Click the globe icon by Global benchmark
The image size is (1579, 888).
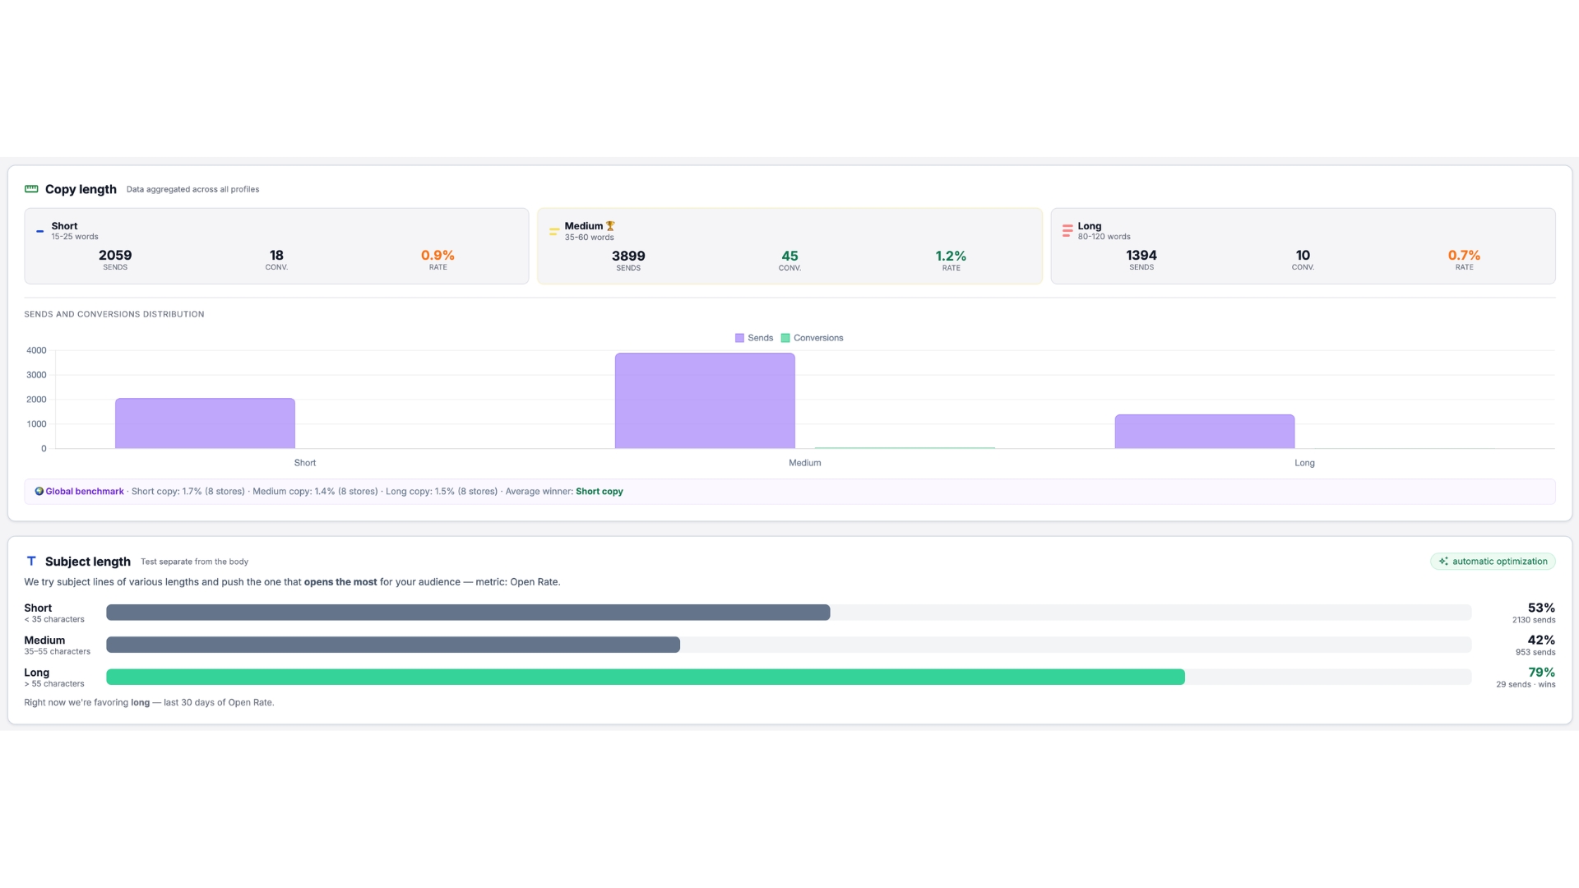pyautogui.click(x=39, y=492)
